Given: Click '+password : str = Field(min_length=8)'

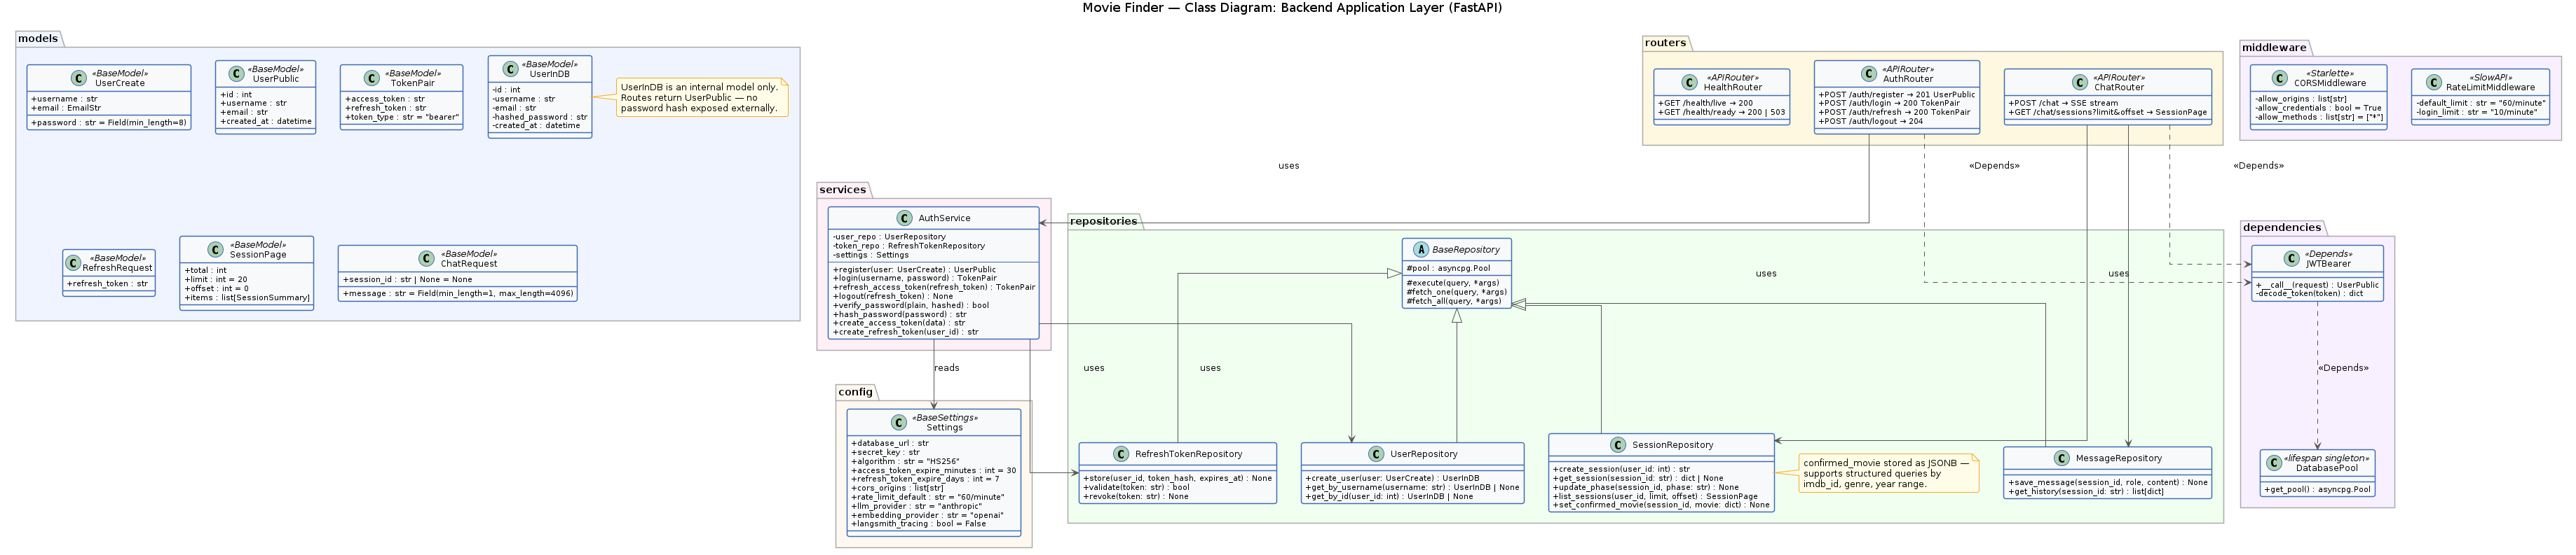Looking at the screenshot, I should [x=109, y=122].
